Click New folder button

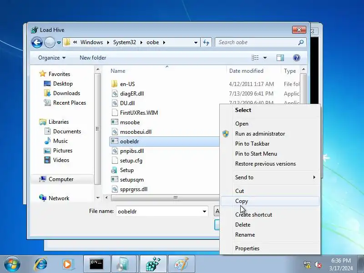tap(93, 58)
